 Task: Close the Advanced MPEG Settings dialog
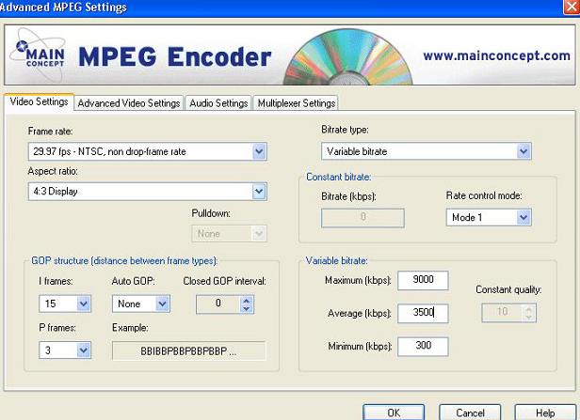(x=572, y=7)
